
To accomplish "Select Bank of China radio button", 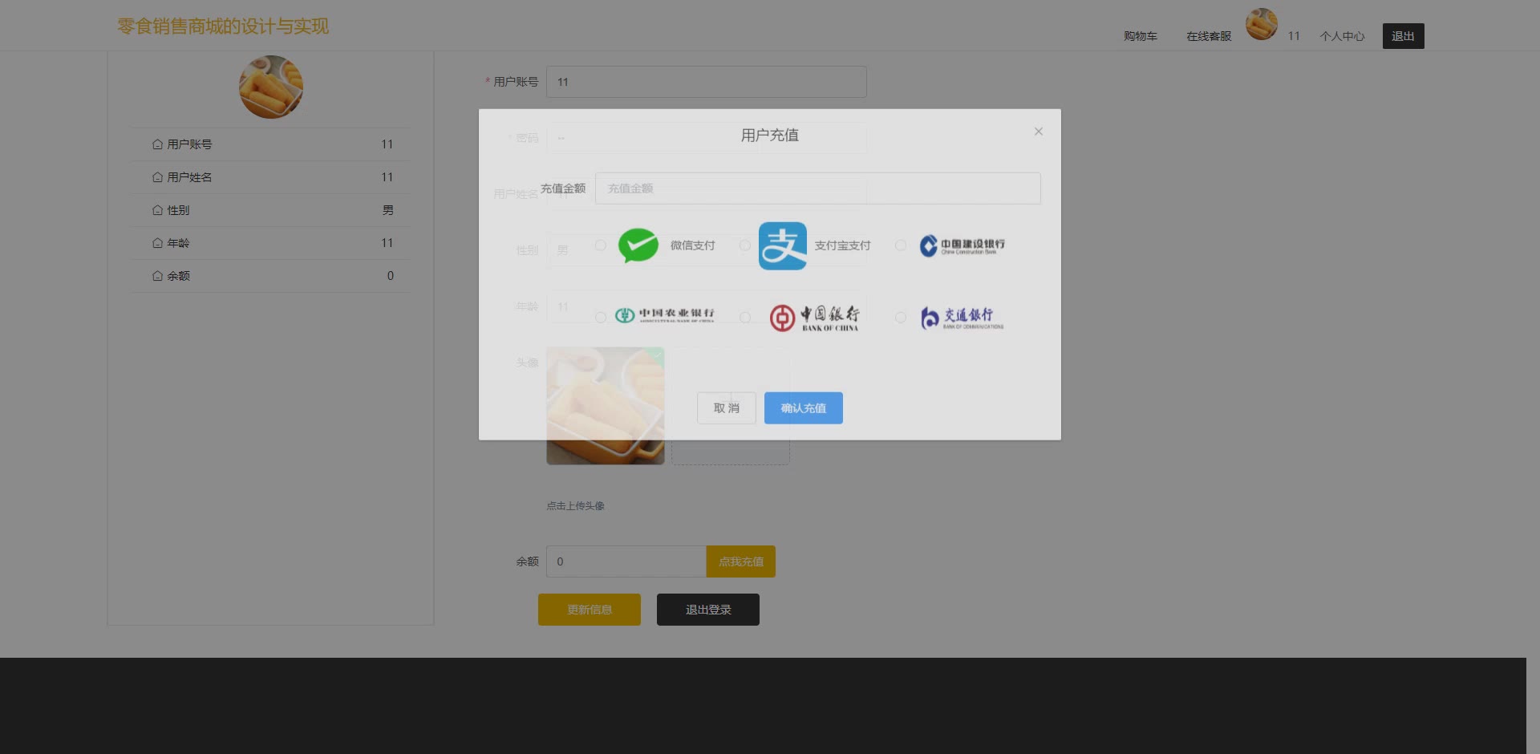I will pos(745,318).
